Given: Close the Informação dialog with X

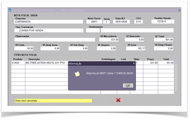Looking at the screenshot, I should pyautogui.click(x=134, y=64).
